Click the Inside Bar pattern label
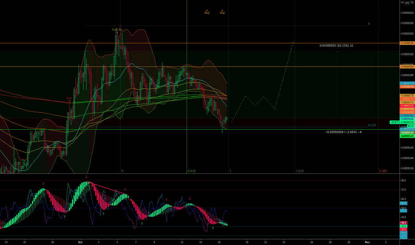 [x=117, y=30]
